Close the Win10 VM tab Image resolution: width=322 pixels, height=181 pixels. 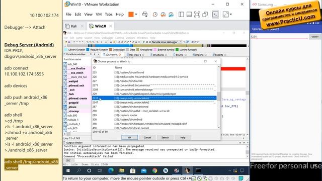[x=111, y=26]
